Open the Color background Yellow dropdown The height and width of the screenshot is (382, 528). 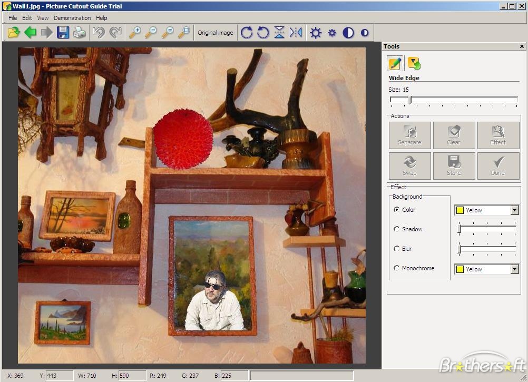(514, 210)
